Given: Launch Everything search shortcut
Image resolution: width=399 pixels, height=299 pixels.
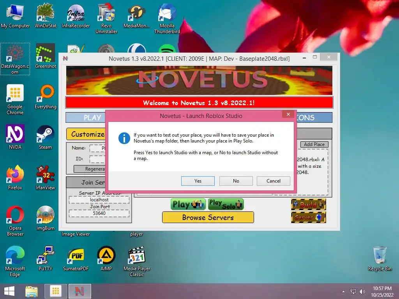Looking at the screenshot, I should pyautogui.click(x=45, y=97).
